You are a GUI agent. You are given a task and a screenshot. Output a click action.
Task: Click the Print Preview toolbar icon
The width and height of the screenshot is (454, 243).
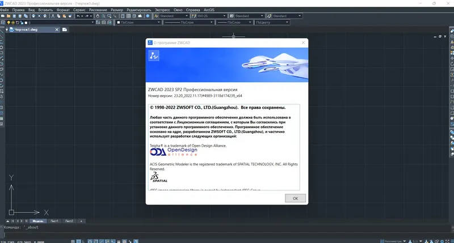point(39,16)
